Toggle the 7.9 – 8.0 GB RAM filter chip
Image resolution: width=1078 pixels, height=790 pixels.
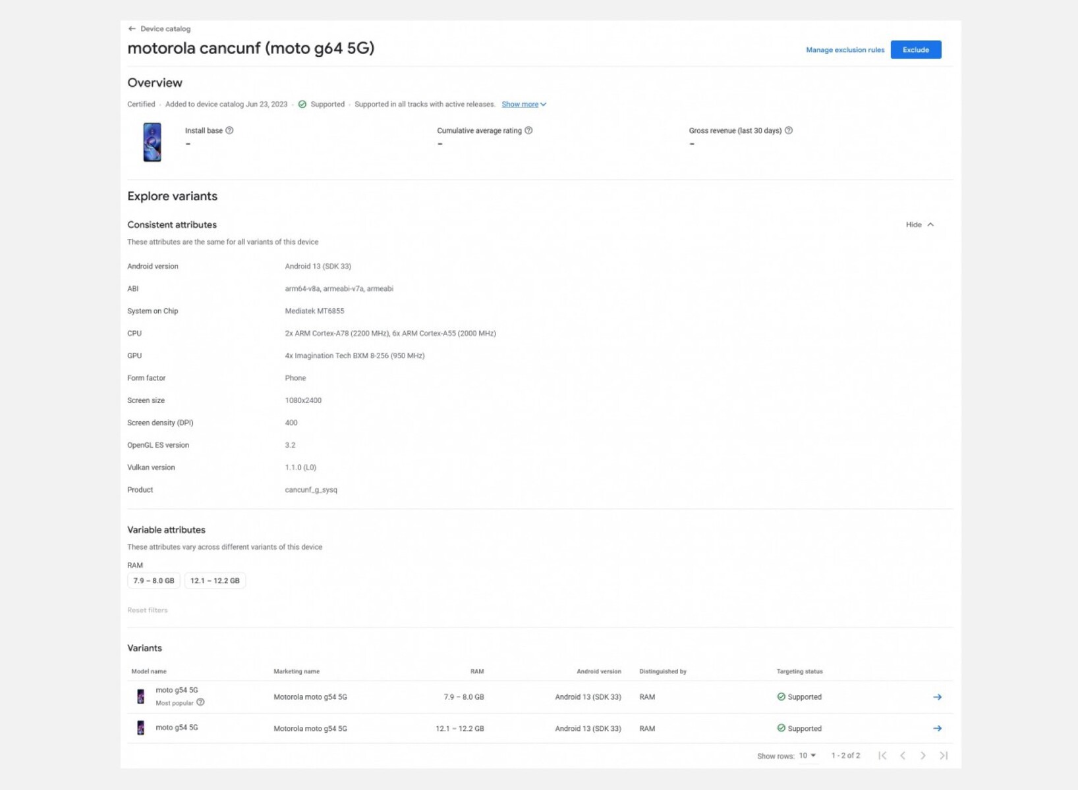point(154,581)
